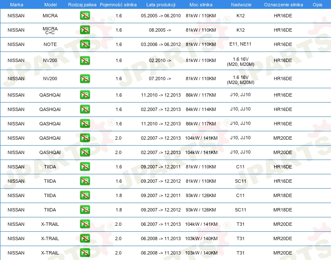
Task: Click 81kW / 110KM in the NOTE row
Action: tap(201, 44)
